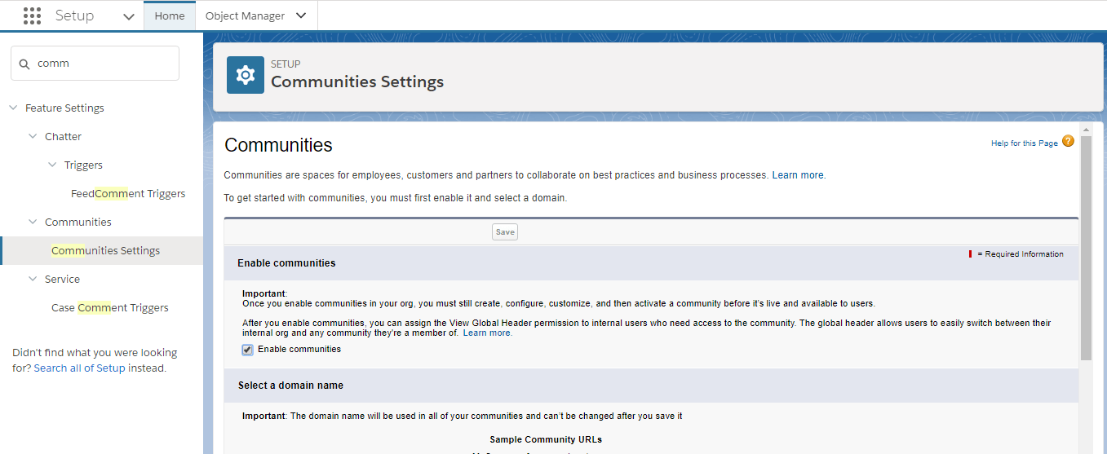Open FeedComment Triggers in the sidebar
Viewport: 1107px width, 454px height.
pos(128,193)
